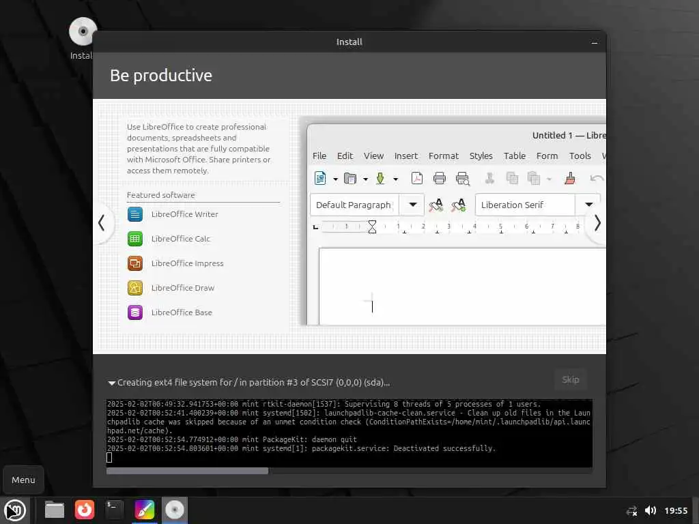This screenshot has height=524, width=699.
Task: Advance slideshow with right arrow
Action: pyautogui.click(x=597, y=223)
